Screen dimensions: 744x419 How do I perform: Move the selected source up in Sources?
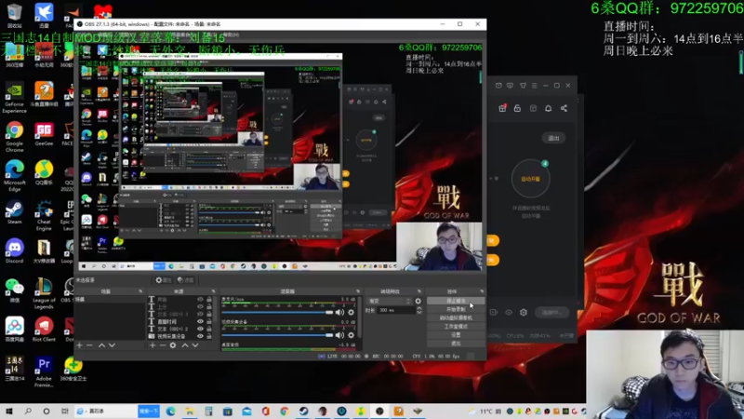pyautogui.click(x=185, y=345)
